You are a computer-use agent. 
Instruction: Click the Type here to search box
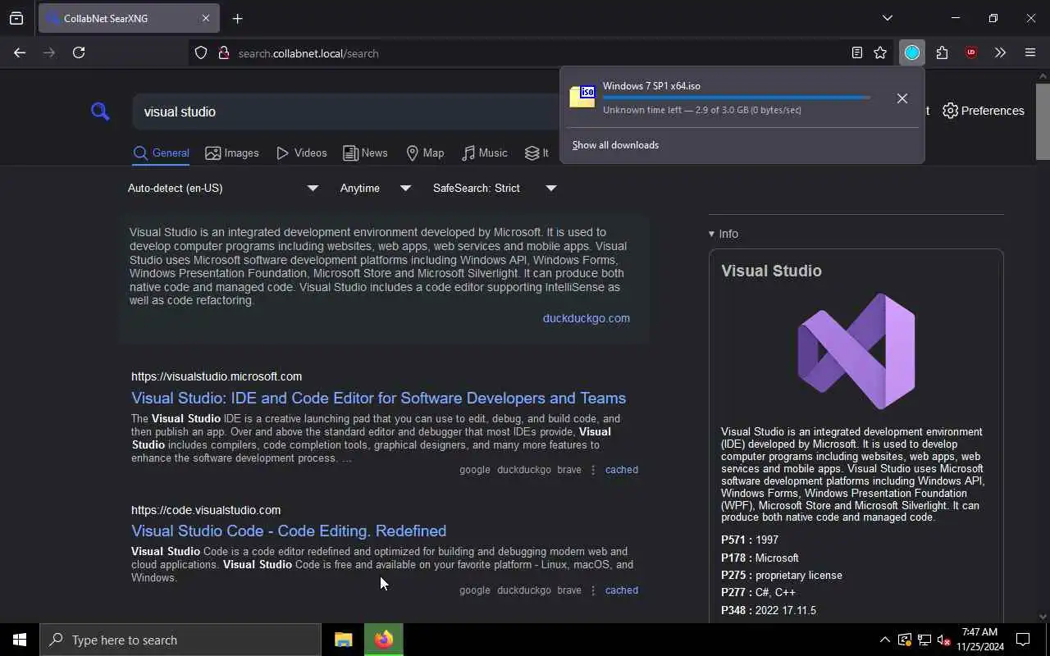pyautogui.click(x=180, y=640)
